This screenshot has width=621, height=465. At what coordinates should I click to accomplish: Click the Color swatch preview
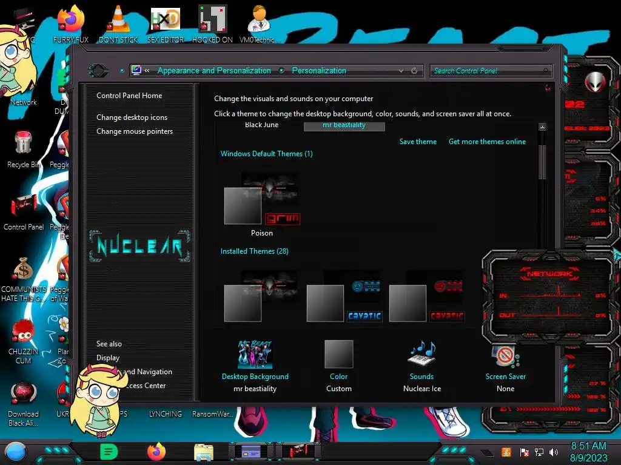338,354
